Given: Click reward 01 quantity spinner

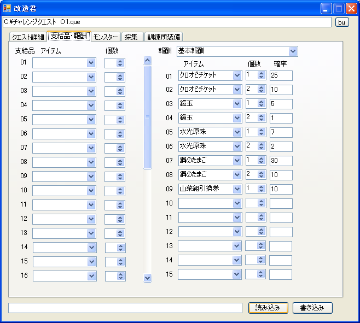Looking at the screenshot, I should [x=261, y=75].
